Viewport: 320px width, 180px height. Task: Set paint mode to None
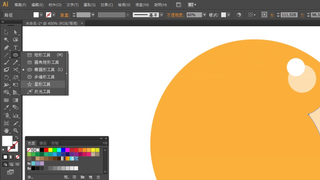click(17, 157)
